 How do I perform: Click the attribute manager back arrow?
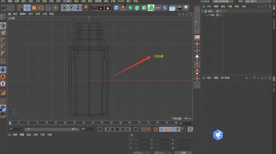(247, 78)
